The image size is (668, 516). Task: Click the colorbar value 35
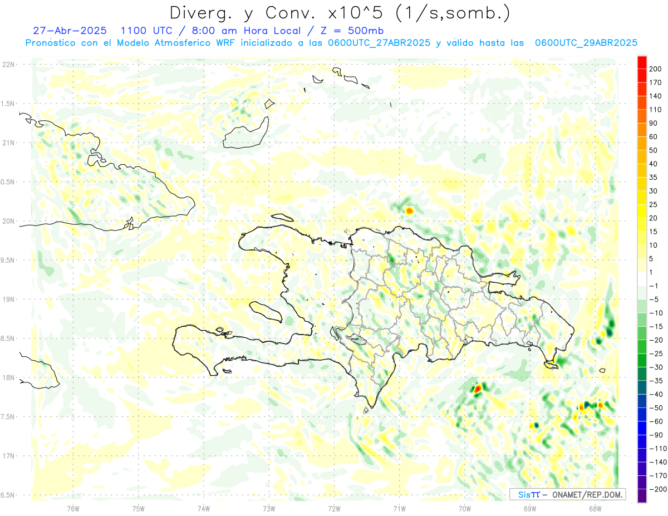(x=654, y=178)
